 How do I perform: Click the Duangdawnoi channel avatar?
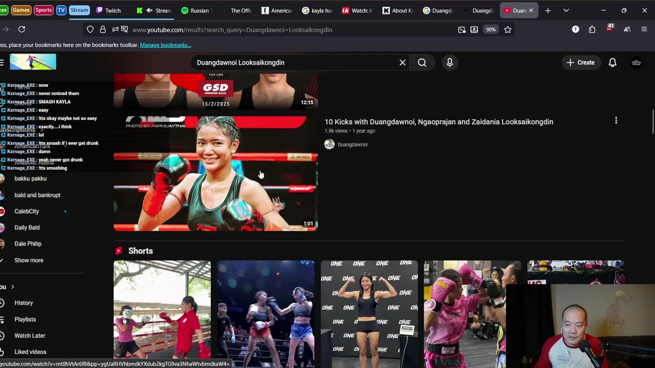330,145
